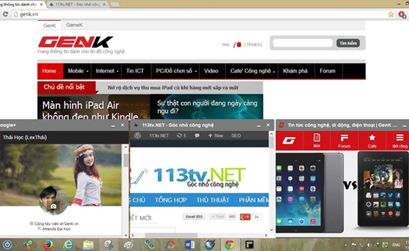Open Video menu item
The image size is (409, 251).
click(211, 71)
